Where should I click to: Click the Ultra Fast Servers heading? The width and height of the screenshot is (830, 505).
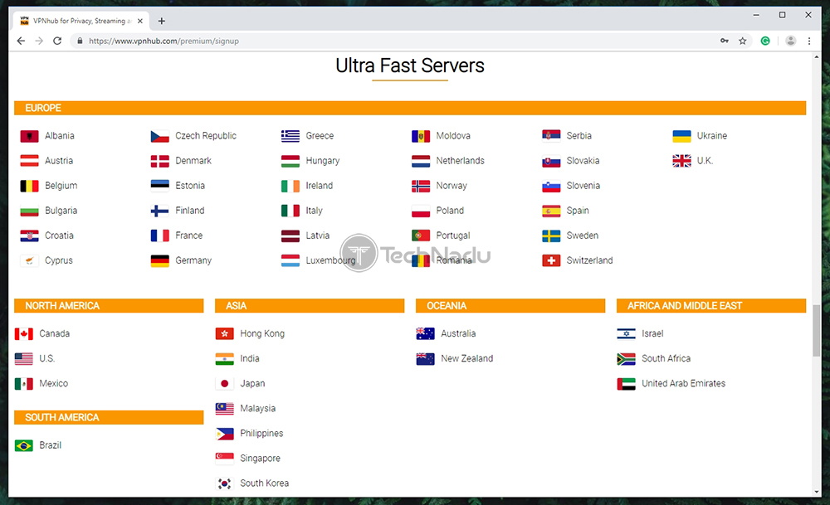coord(410,66)
